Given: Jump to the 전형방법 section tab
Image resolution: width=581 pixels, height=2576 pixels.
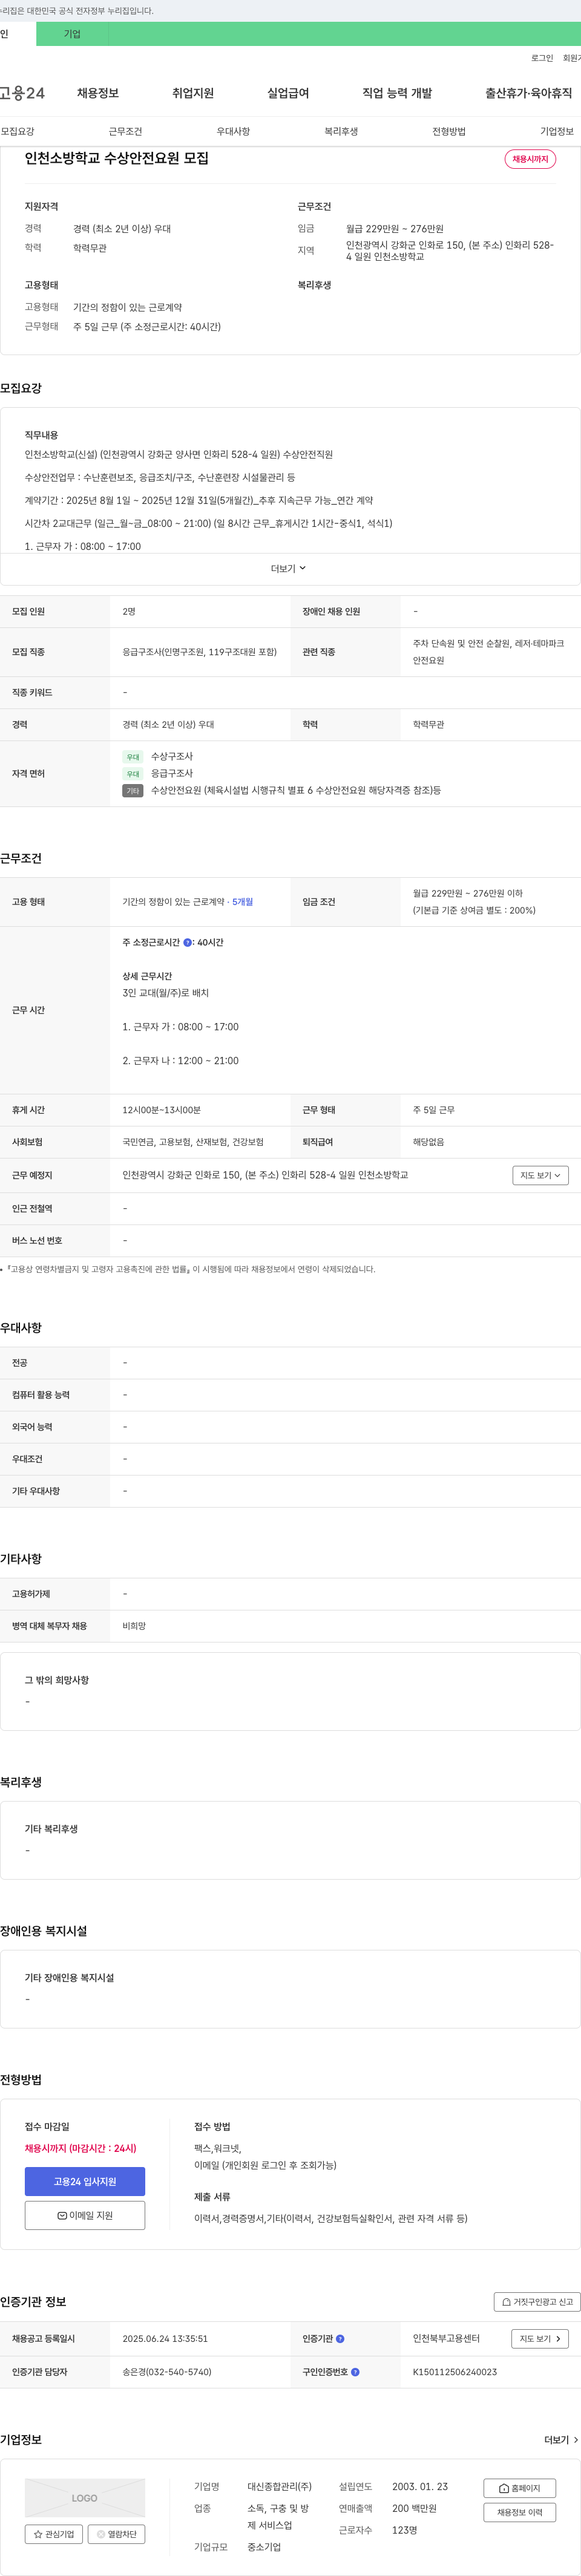Looking at the screenshot, I should pyautogui.click(x=449, y=131).
